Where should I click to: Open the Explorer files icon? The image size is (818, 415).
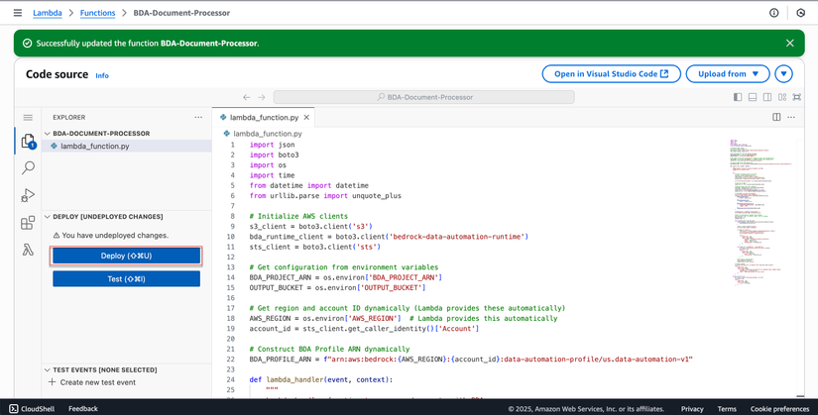[x=28, y=141]
